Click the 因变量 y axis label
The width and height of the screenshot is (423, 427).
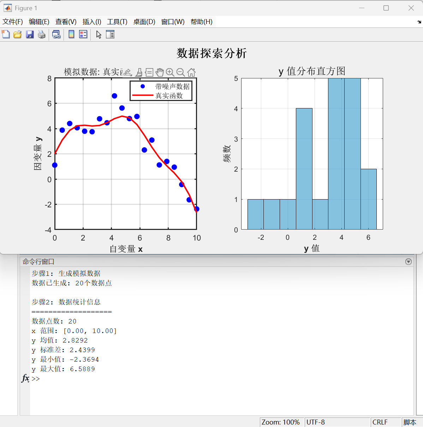38,154
